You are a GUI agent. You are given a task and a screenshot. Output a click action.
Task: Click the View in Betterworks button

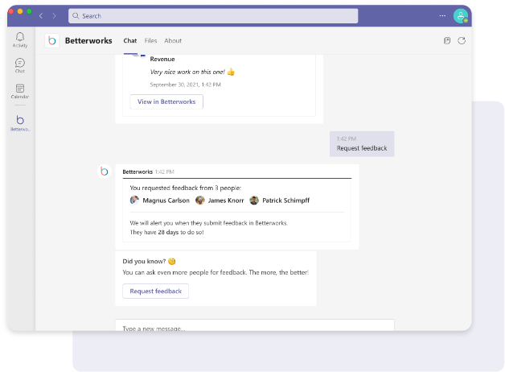point(166,101)
